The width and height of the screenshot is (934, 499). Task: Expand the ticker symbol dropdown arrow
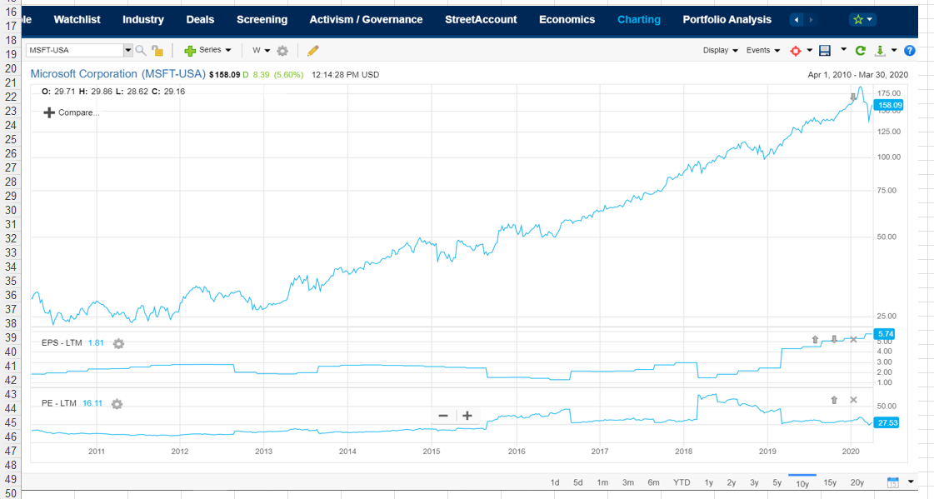[x=127, y=51]
